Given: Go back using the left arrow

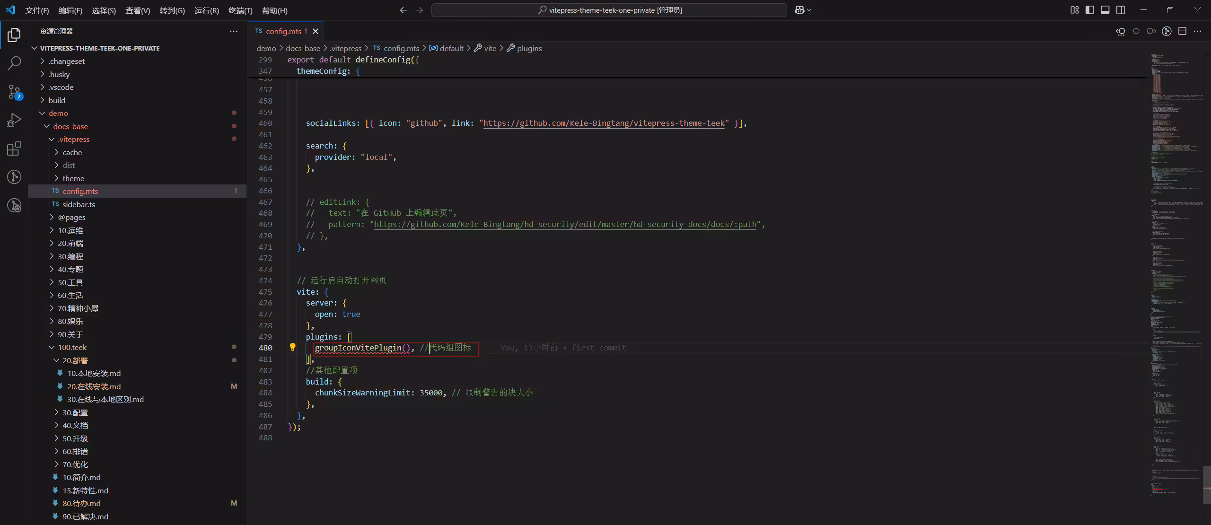Looking at the screenshot, I should coord(404,10).
